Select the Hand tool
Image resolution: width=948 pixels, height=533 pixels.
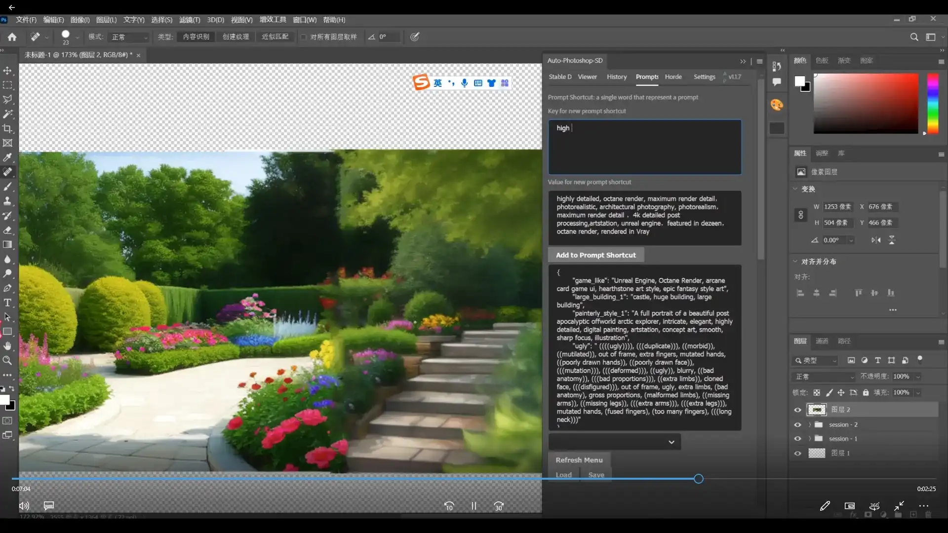[7, 346]
